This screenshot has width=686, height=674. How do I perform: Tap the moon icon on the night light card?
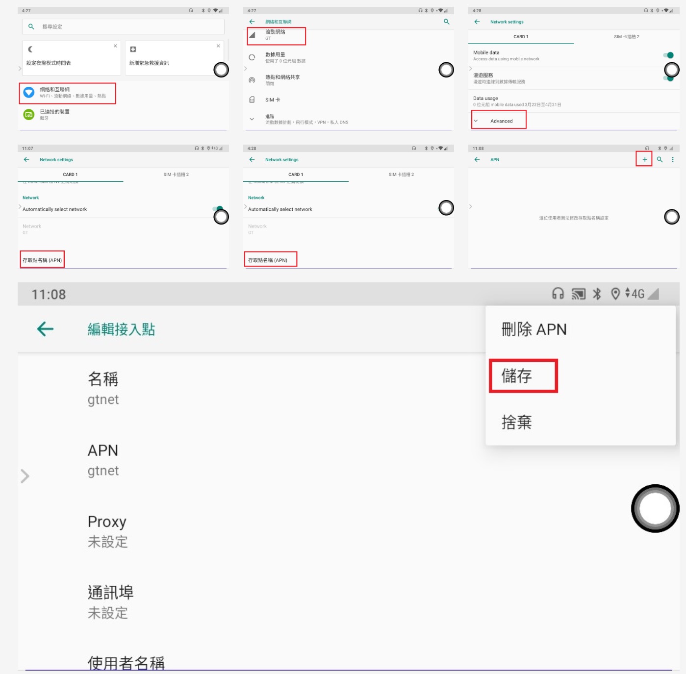pos(30,49)
